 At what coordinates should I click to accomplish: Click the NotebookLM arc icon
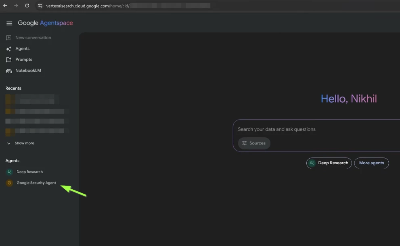(8, 71)
